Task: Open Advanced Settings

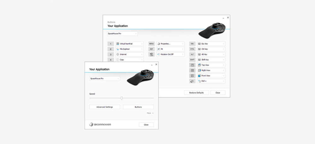Action: tap(105, 107)
